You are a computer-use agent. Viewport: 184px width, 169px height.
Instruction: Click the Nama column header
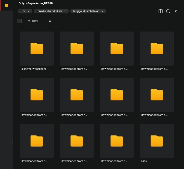pos(35,21)
